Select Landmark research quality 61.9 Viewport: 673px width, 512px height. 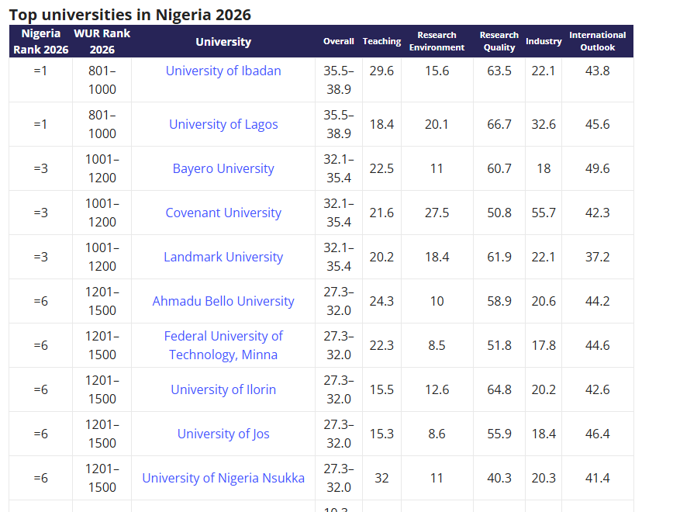coord(499,257)
